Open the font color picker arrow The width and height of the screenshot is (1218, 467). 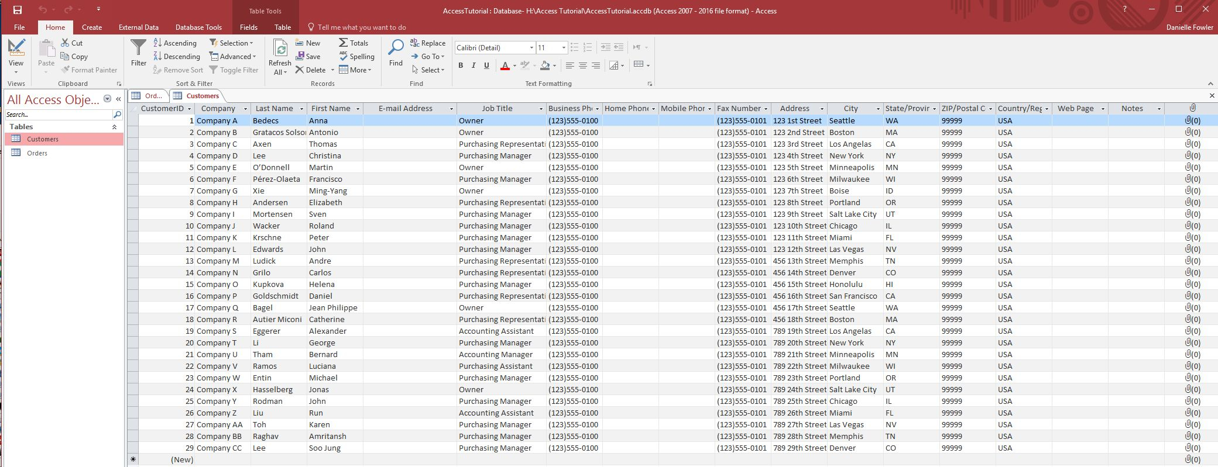click(514, 65)
